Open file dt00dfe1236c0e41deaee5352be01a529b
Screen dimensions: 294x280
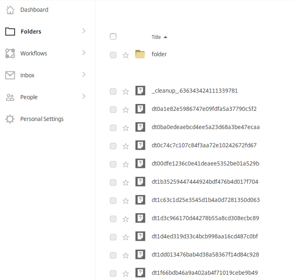[x=205, y=163]
